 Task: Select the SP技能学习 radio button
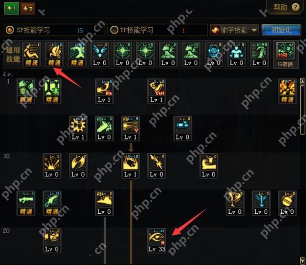10,30
